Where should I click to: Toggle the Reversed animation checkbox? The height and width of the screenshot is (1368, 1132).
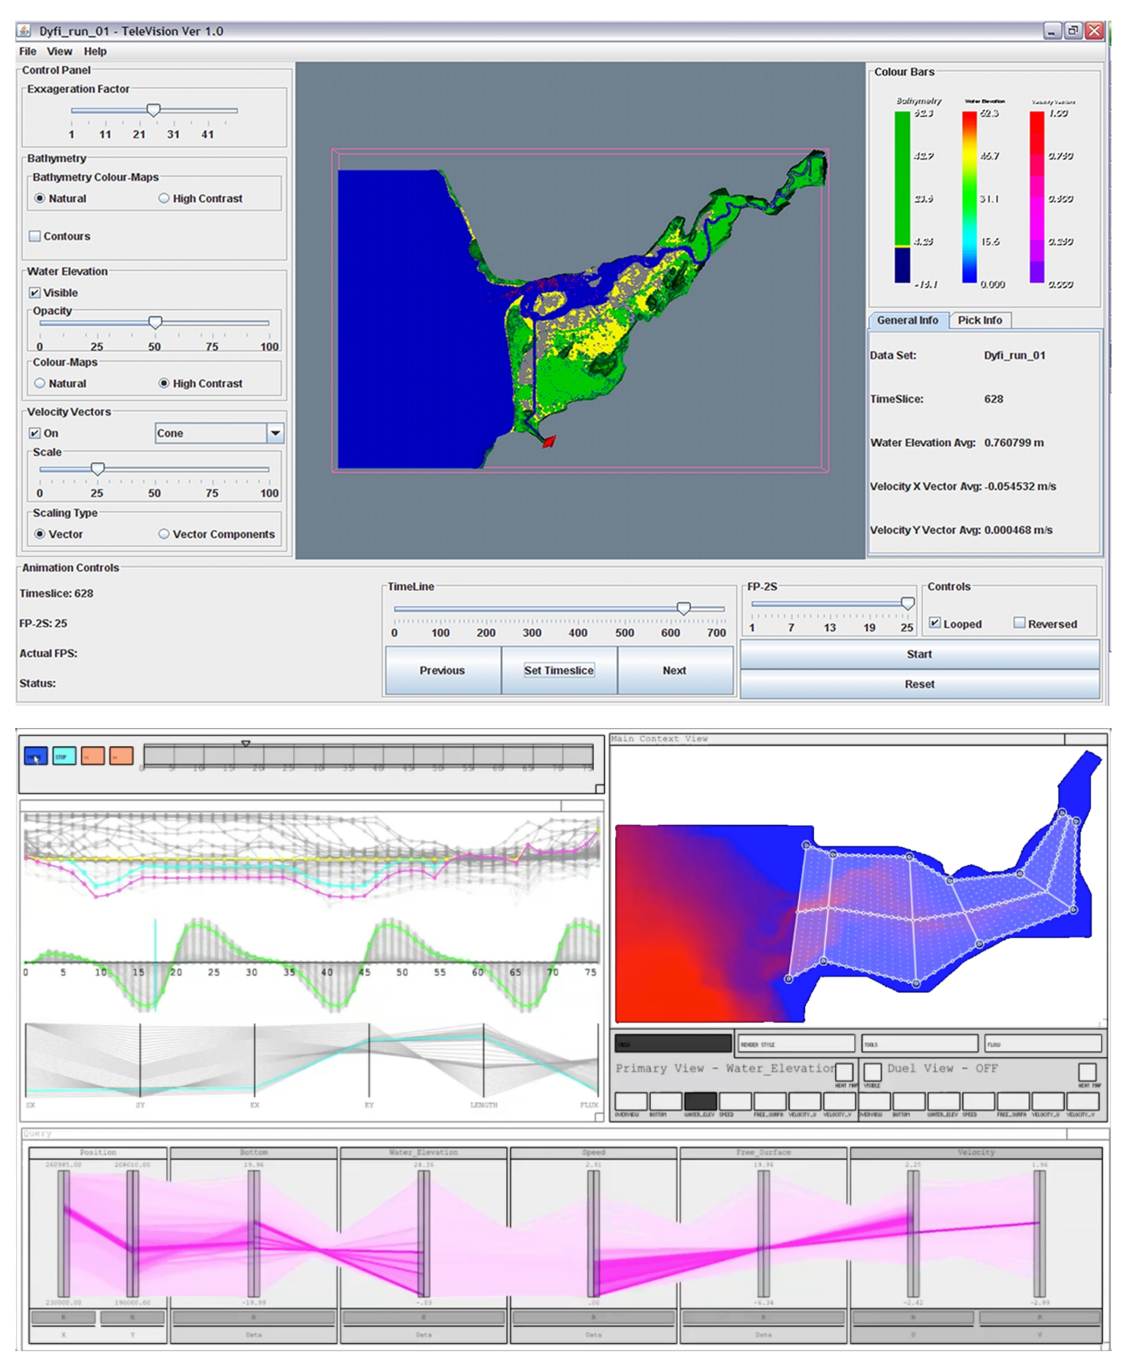tap(1020, 623)
